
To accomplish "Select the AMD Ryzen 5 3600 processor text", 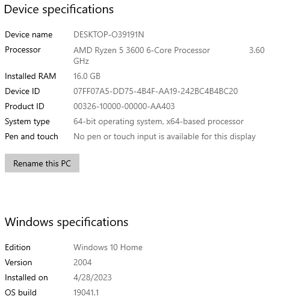I will pos(141,50).
